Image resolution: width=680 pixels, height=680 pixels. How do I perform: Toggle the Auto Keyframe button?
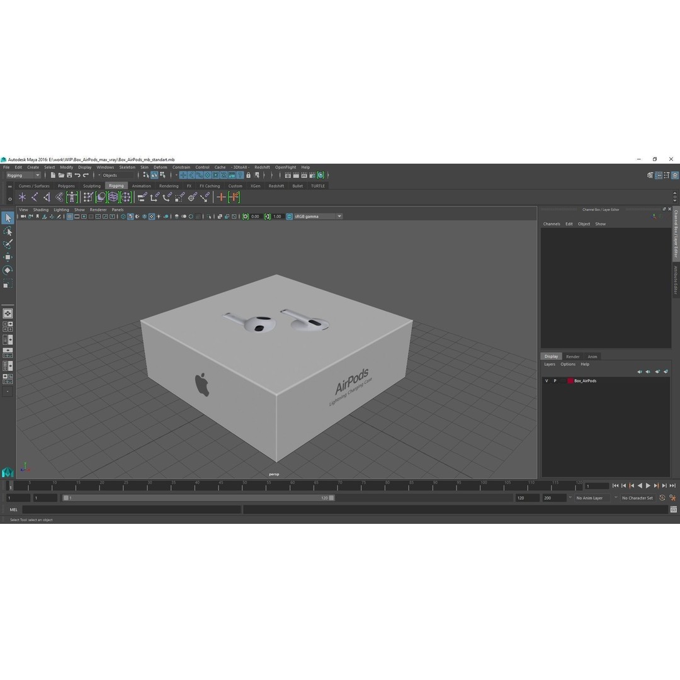662,498
